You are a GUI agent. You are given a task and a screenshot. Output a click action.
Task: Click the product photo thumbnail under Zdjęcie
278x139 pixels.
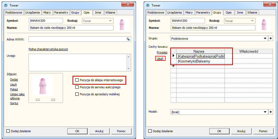pyautogui.click(x=43, y=86)
